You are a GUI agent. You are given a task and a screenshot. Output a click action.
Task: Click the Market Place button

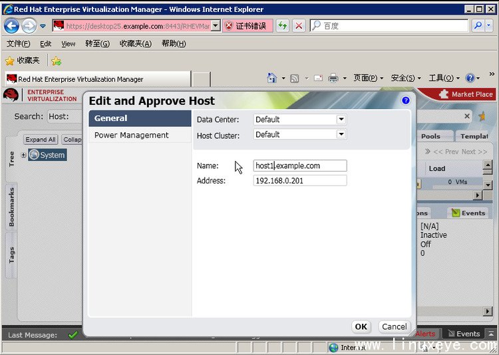(467, 94)
